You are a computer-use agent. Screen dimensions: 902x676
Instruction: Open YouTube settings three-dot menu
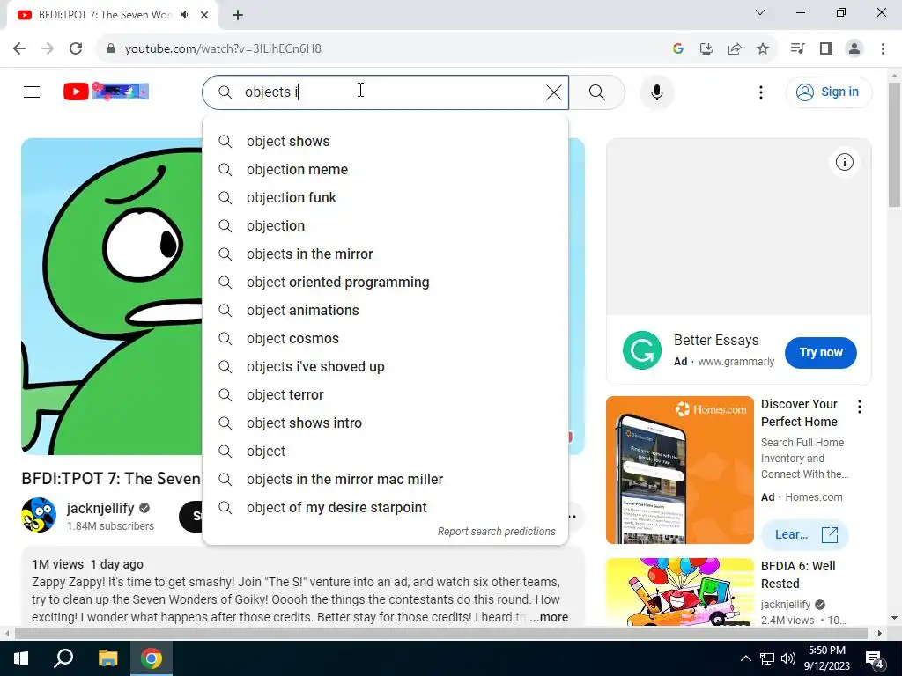click(x=760, y=92)
